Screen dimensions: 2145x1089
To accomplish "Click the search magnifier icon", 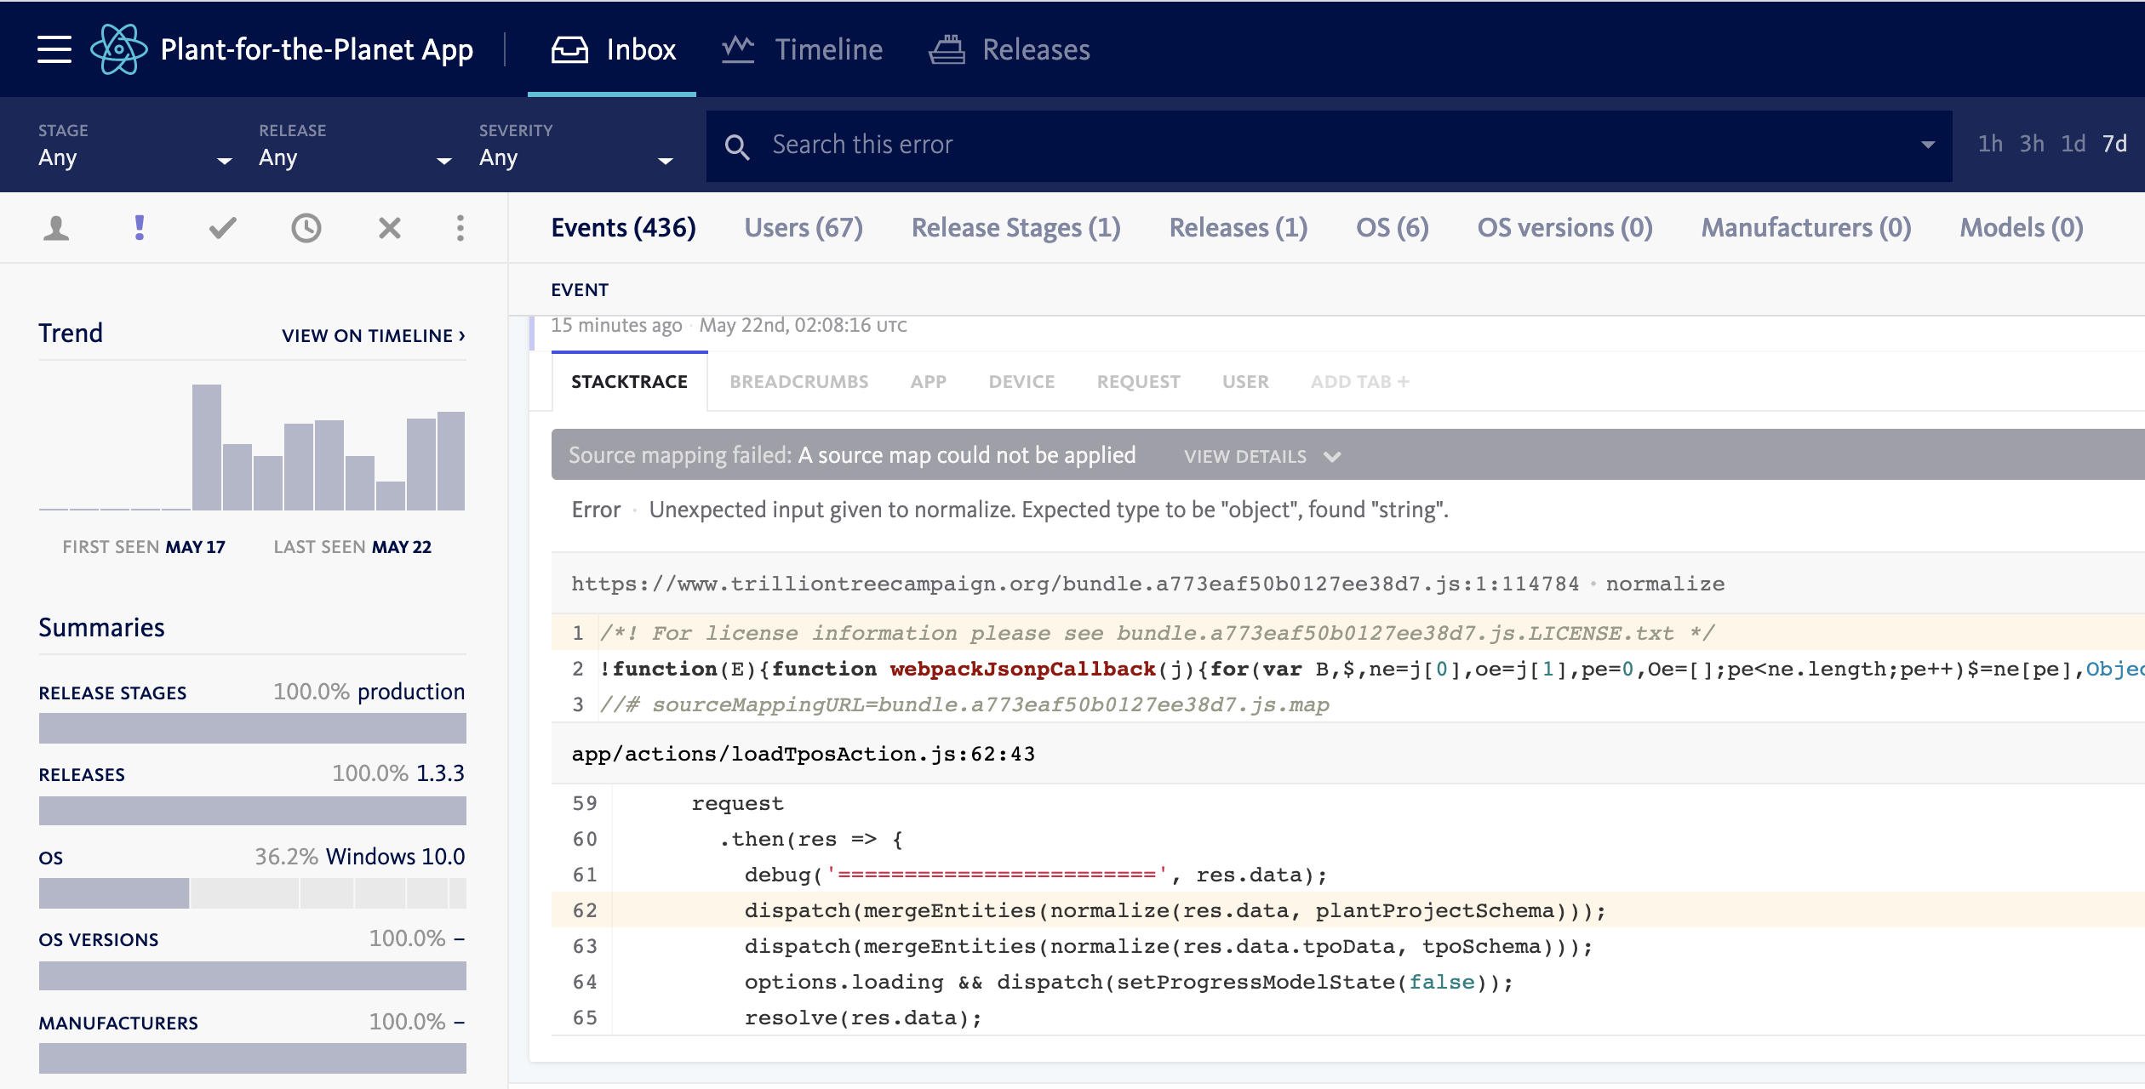I will (738, 145).
